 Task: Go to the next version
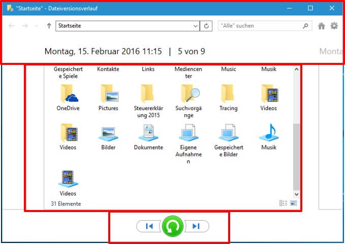[x=197, y=226]
